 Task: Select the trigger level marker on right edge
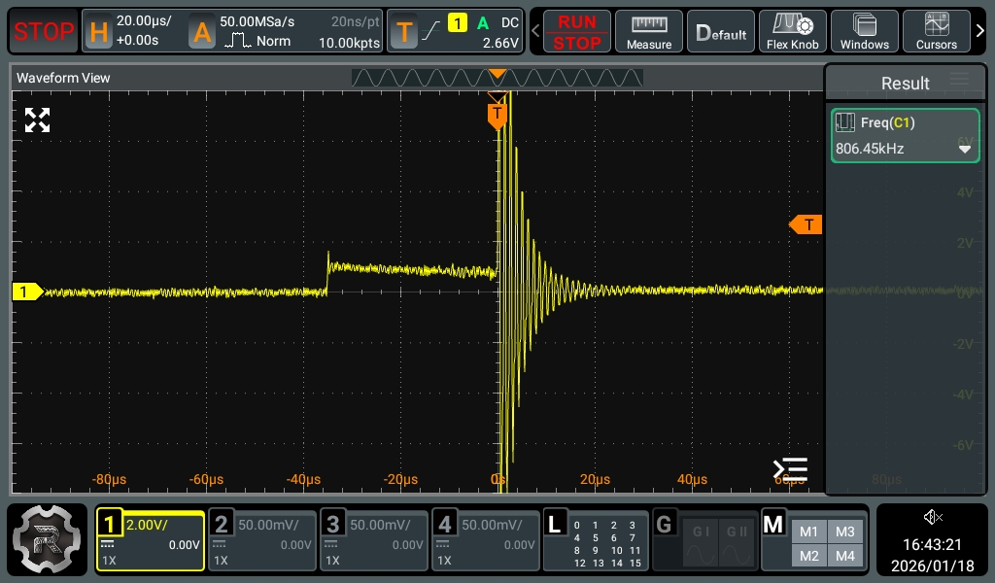coord(806,225)
